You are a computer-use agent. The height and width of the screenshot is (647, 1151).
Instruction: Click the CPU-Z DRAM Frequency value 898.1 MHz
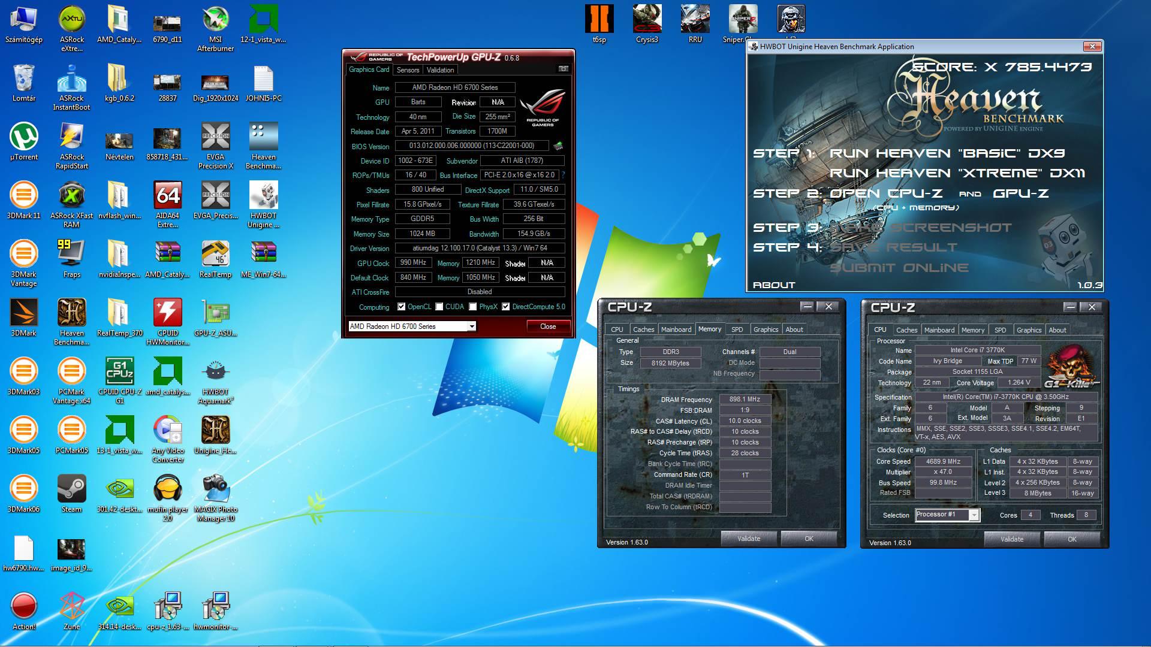(x=745, y=400)
